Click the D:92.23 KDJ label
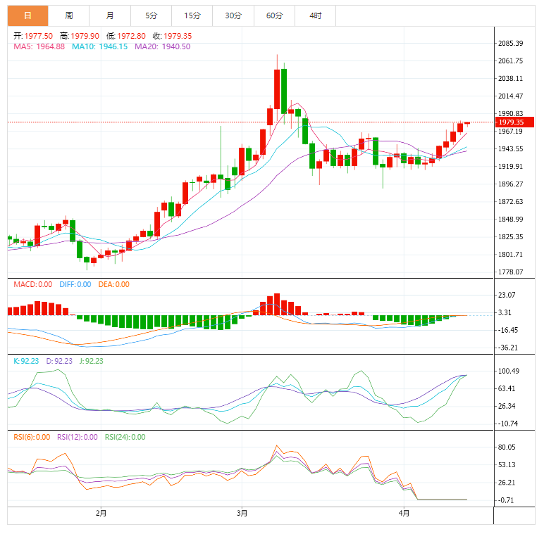The height and width of the screenshot is (534, 544). [x=59, y=361]
